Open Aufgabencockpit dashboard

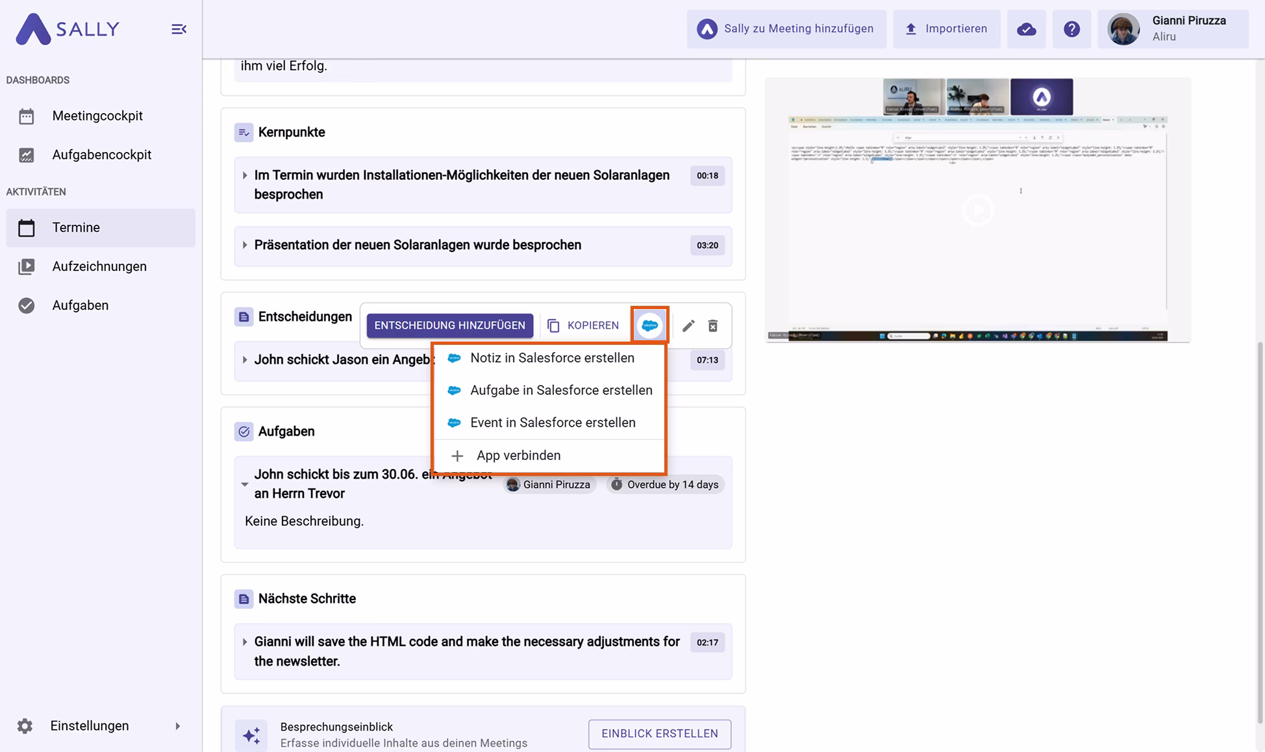pos(101,155)
